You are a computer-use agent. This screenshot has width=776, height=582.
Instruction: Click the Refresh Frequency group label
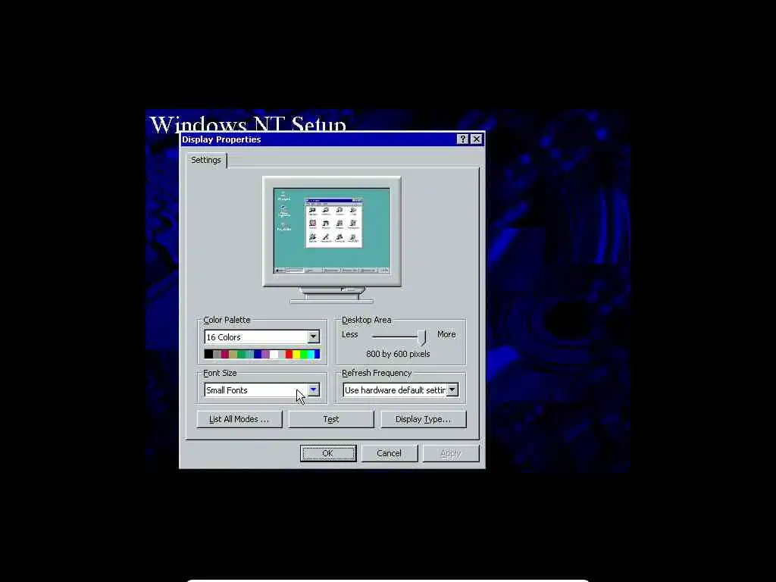(x=377, y=373)
